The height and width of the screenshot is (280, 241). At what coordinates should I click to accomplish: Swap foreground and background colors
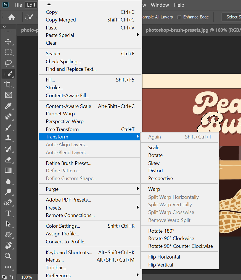pyautogui.click(x=12, y=276)
